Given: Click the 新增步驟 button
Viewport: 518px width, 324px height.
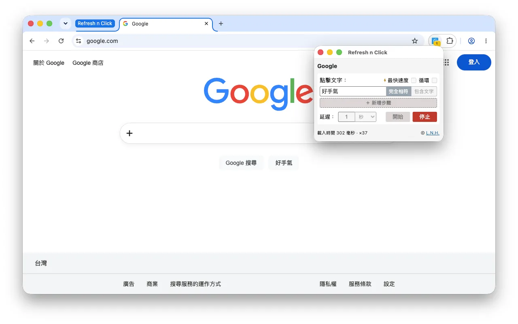Looking at the screenshot, I should [x=378, y=103].
